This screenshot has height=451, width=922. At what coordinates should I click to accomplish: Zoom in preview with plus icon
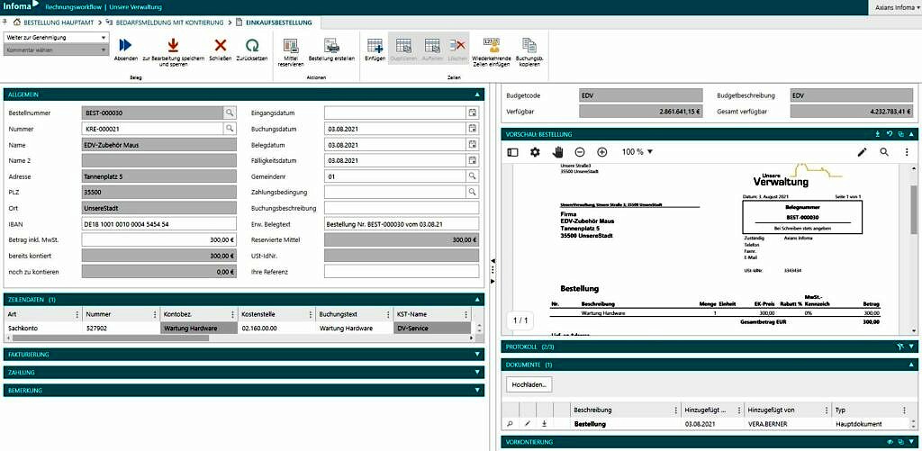[x=602, y=152]
